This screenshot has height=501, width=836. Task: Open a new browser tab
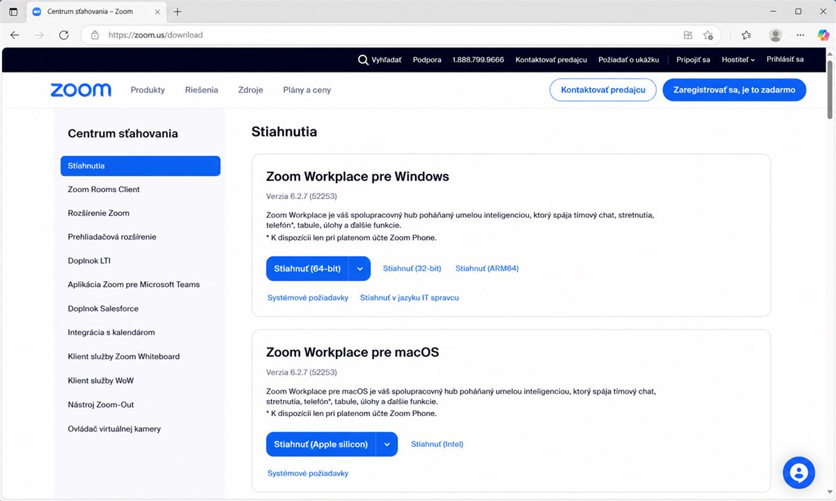pyautogui.click(x=178, y=12)
